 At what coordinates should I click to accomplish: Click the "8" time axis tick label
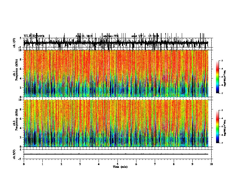coord(174,164)
